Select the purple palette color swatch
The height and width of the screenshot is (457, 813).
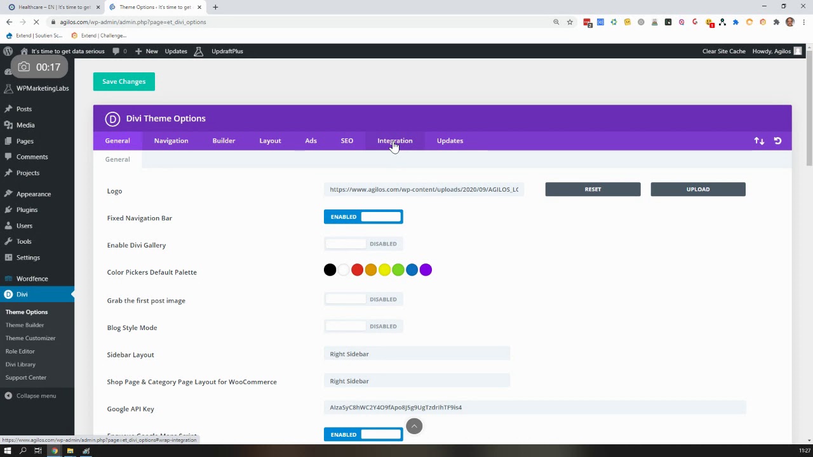coord(426,270)
